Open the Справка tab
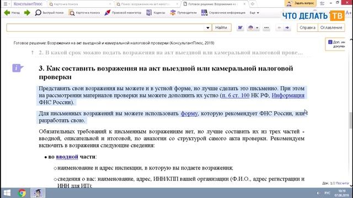This screenshot has height=198, width=353. point(308,28)
